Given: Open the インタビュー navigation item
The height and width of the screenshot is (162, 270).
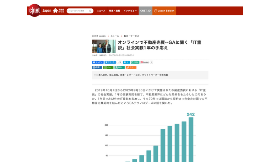Looking at the screenshot, I should click(130, 11).
